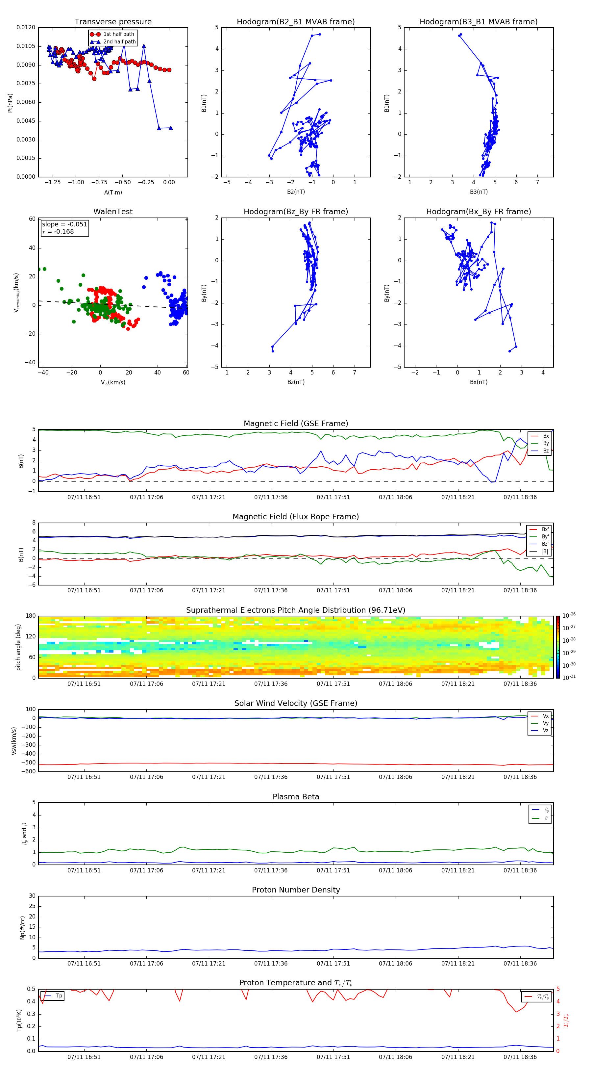Click the "pitch angle (deg)" axis label
592x1086 pixels.
tap(18, 647)
